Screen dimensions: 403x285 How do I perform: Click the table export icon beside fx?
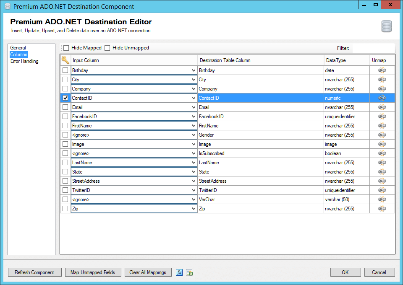tap(189, 272)
